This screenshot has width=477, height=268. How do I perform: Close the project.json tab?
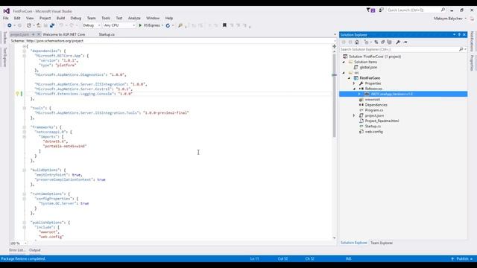point(38,34)
